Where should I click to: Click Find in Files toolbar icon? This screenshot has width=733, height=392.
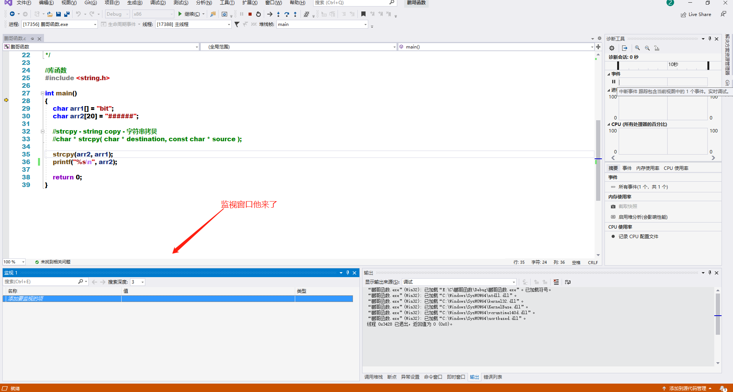coord(213,14)
